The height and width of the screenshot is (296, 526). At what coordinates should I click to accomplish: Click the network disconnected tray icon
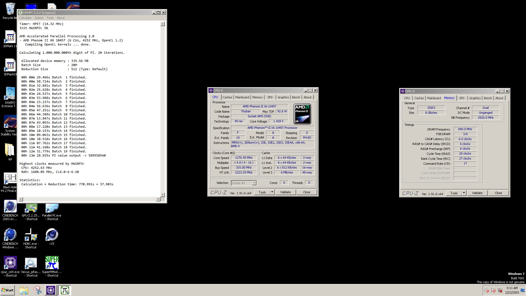500,291
